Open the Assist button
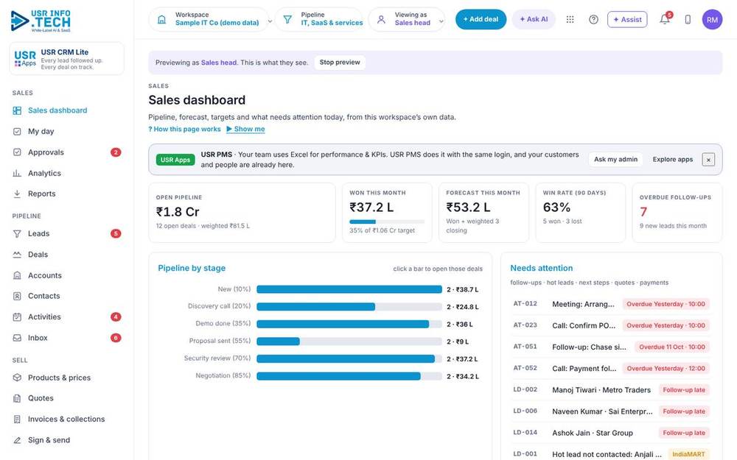The width and height of the screenshot is (737, 460). pyautogui.click(x=627, y=19)
